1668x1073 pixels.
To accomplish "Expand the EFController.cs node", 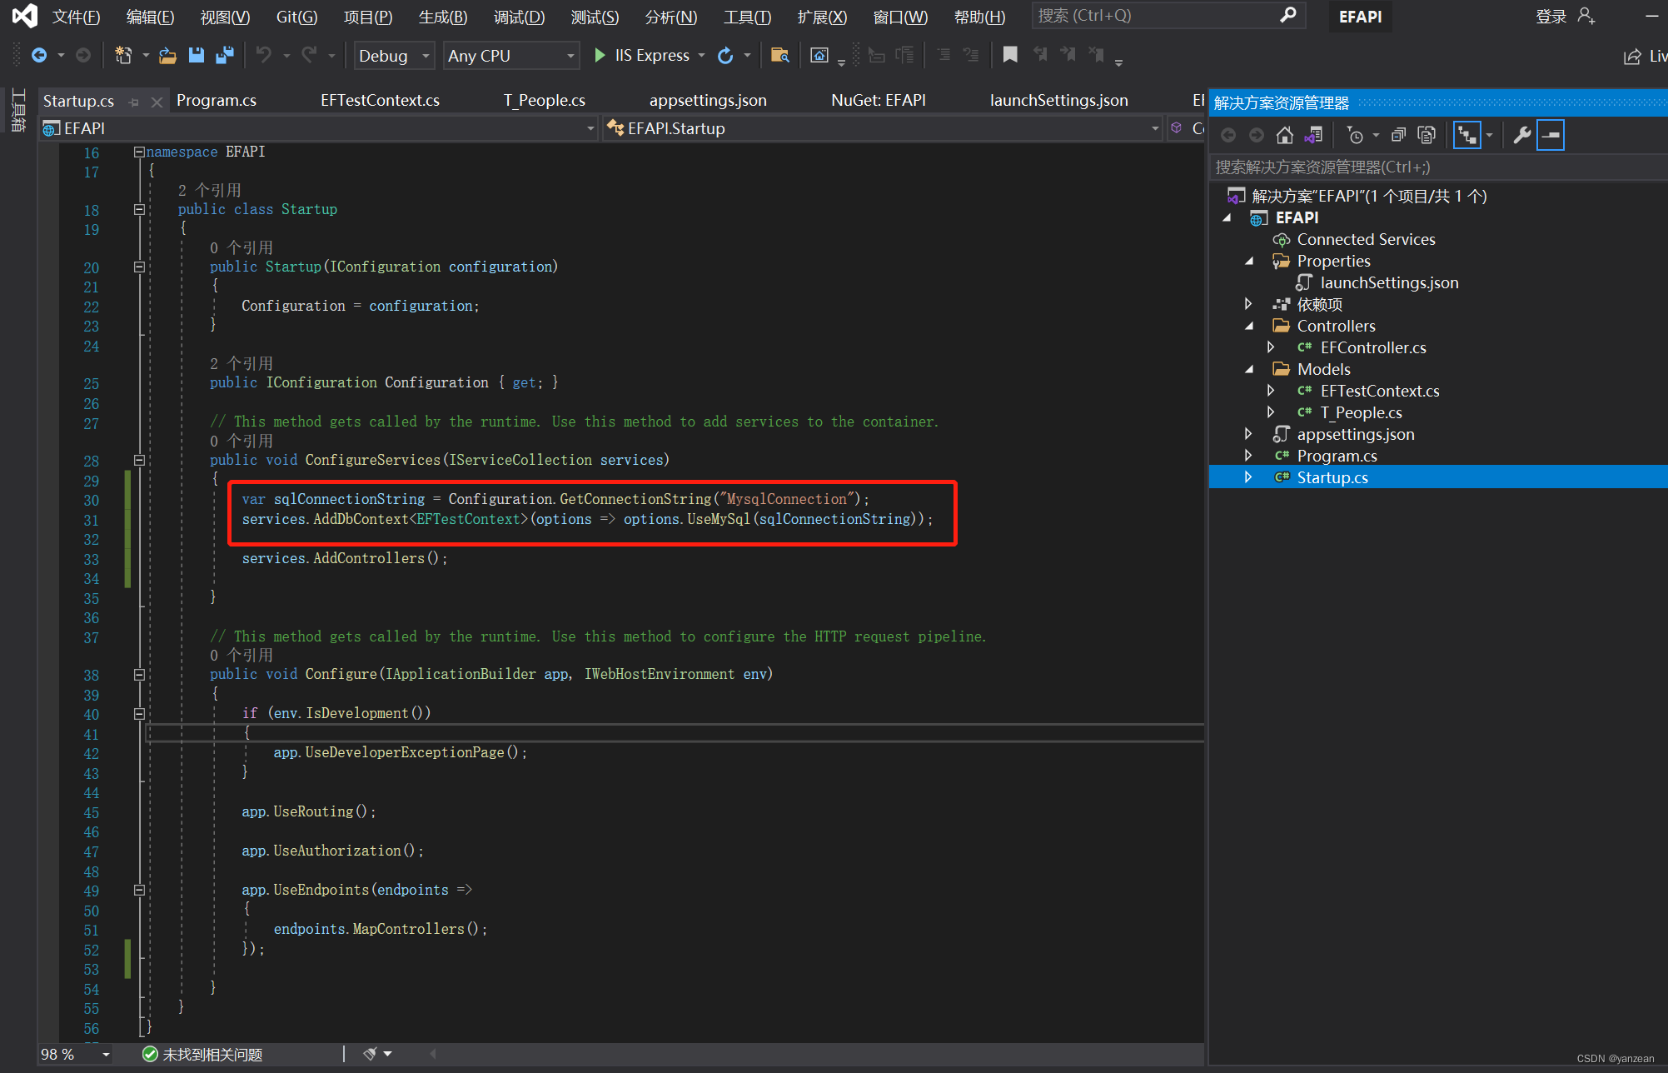I will 1271,347.
